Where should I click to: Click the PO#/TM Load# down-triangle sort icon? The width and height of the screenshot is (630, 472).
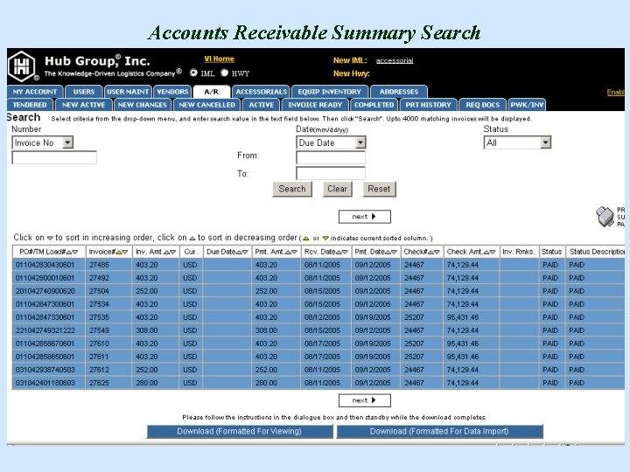(x=74, y=252)
